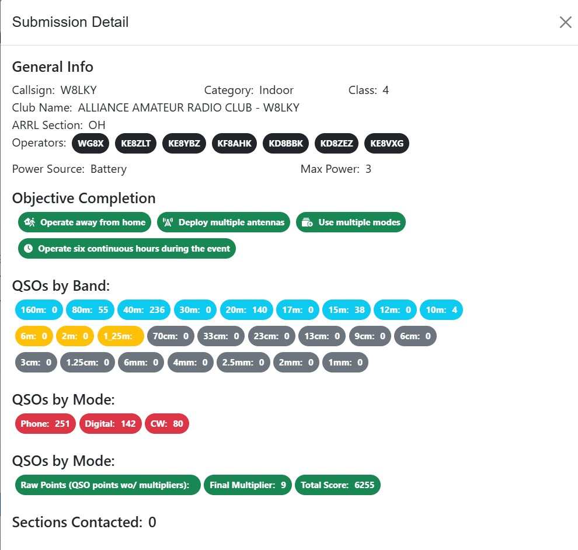Click operator badge KF8AHK
Image resolution: width=578 pixels, height=550 pixels.
tap(234, 144)
